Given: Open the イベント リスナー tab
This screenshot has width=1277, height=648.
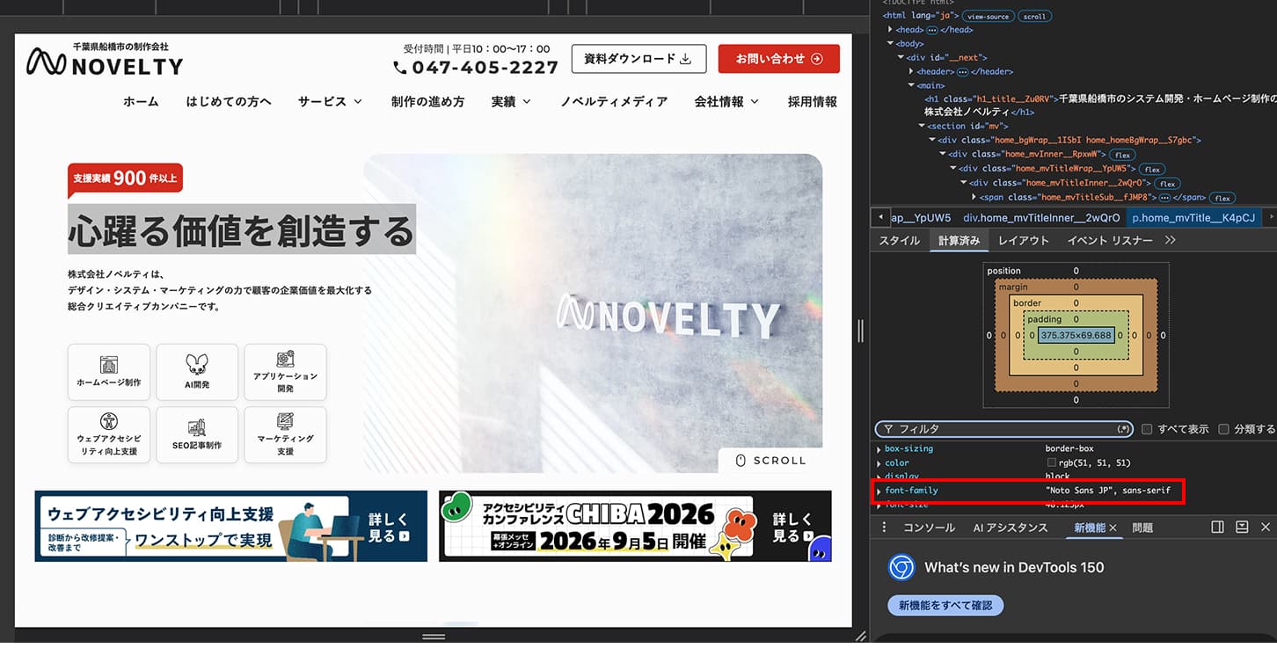Looking at the screenshot, I should point(1109,241).
